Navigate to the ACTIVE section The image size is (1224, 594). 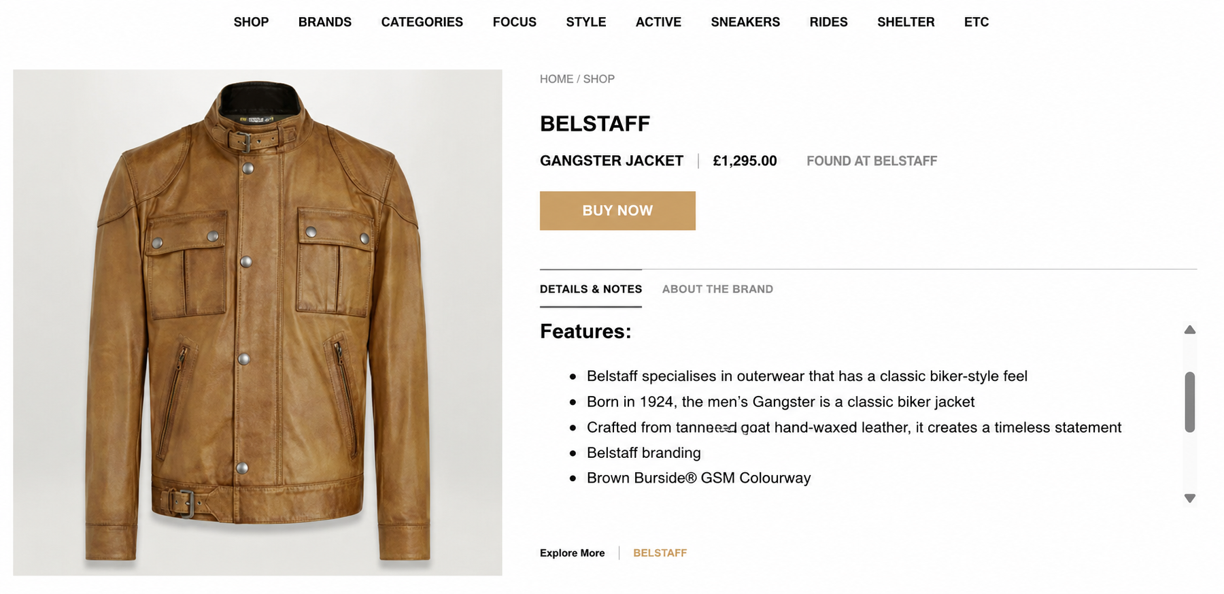point(658,22)
